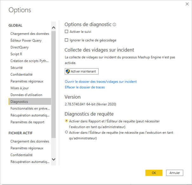The image size is (192, 185).
Task: Open Éditeur Power Query settings
Action: 30,41
